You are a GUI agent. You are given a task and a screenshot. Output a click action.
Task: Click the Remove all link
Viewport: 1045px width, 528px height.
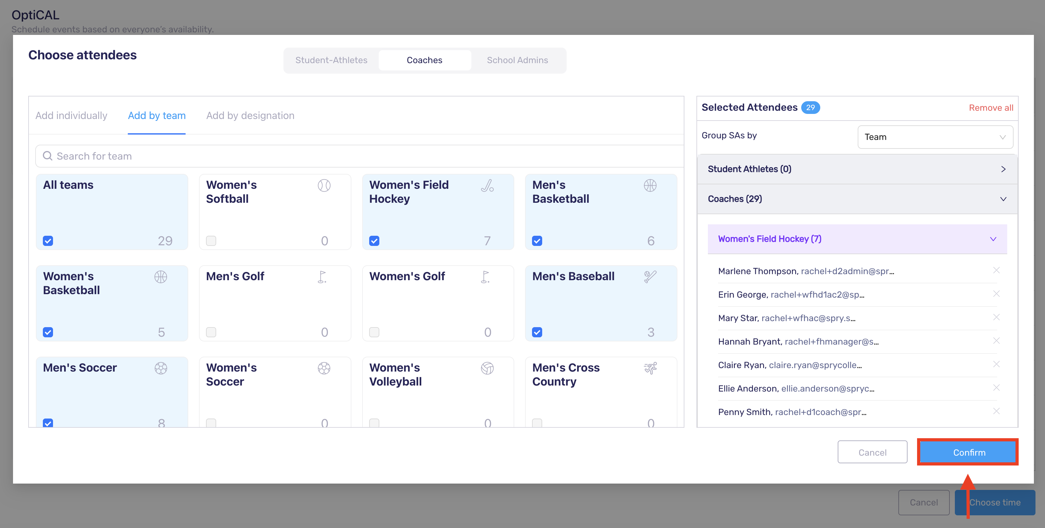[991, 108]
